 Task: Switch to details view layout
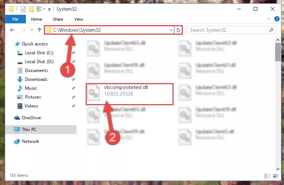click(x=267, y=176)
